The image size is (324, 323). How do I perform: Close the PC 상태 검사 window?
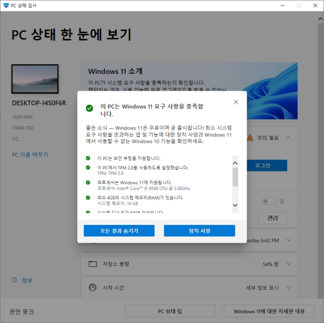click(x=315, y=5)
